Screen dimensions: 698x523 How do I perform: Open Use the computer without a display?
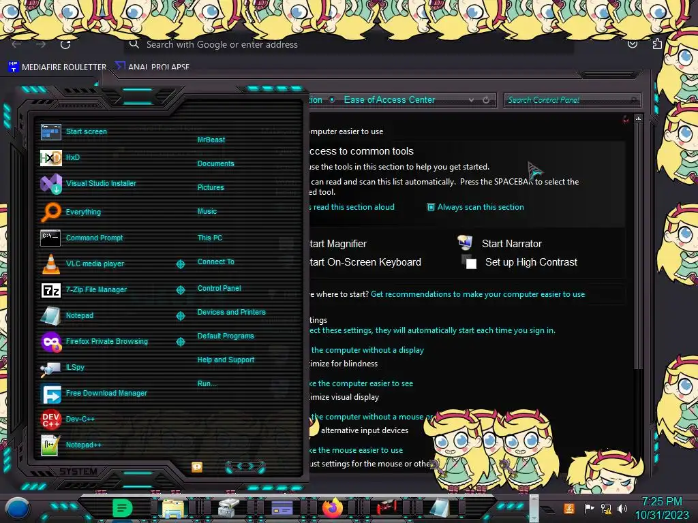[x=367, y=350]
